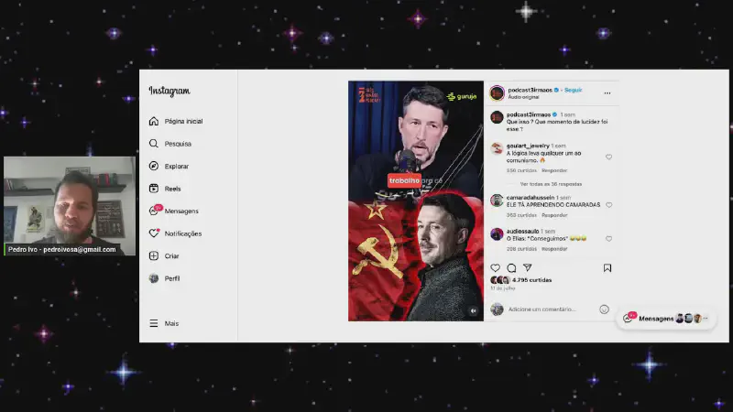
Task: Click 363 curtidas on camaradahussein comment
Action: click(521, 215)
